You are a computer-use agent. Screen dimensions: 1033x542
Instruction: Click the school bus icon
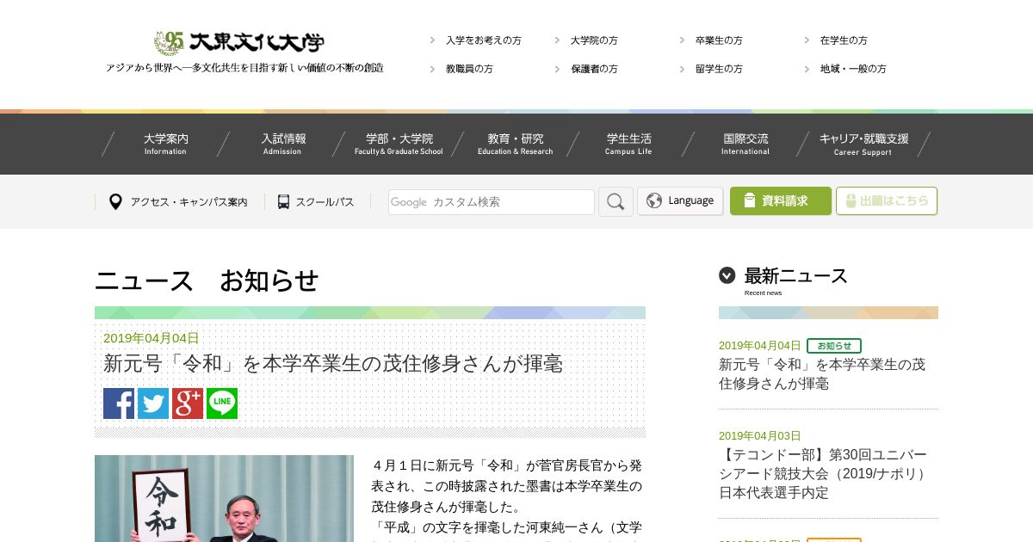(283, 202)
